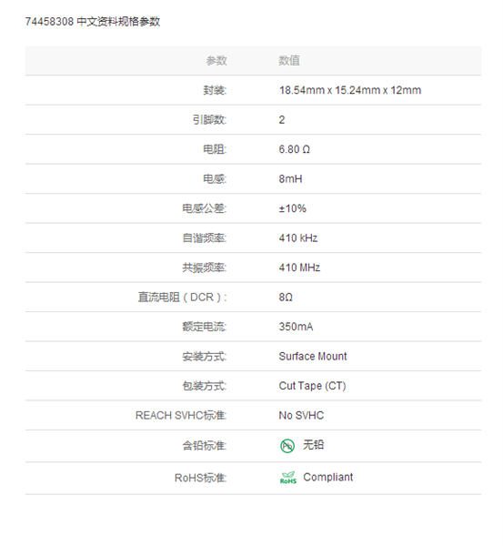Click the Surface Mount value
The width and height of the screenshot is (503, 546).
[x=313, y=356]
